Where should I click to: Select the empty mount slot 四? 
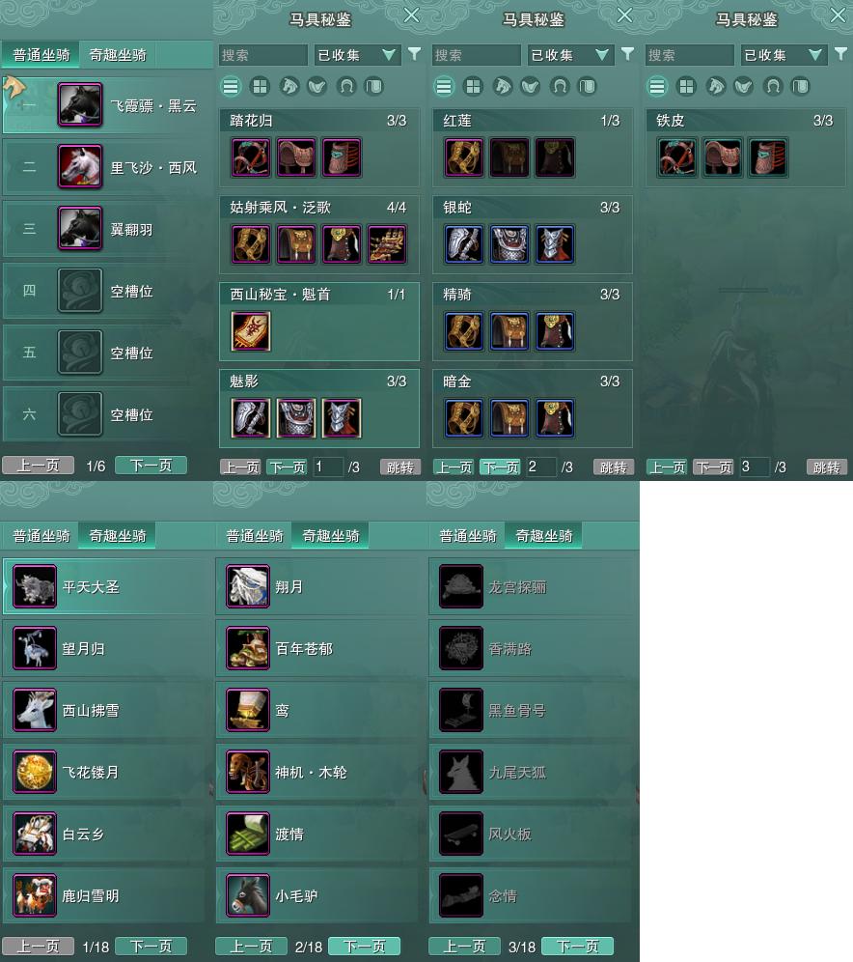point(105,291)
